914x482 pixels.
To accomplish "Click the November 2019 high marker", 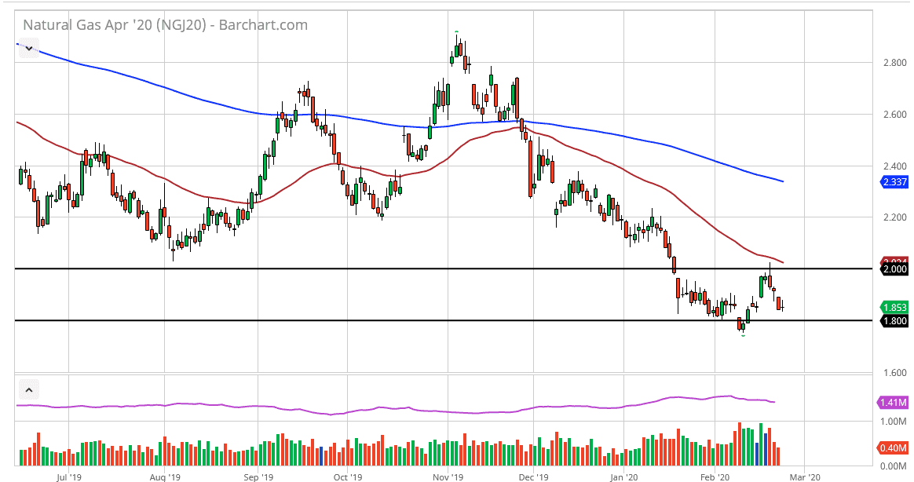I will 456,31.
